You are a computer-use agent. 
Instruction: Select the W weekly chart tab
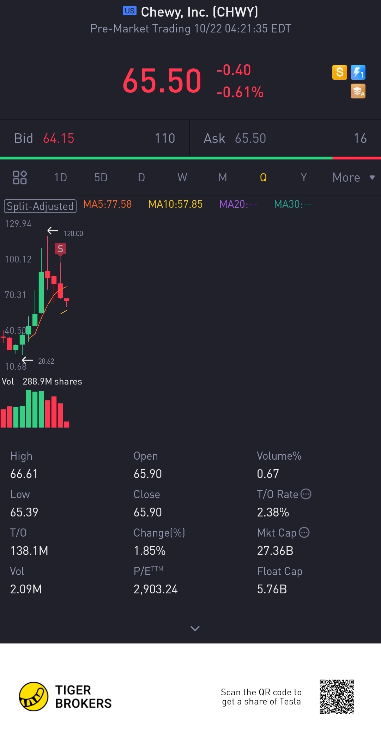pos(182,177)
